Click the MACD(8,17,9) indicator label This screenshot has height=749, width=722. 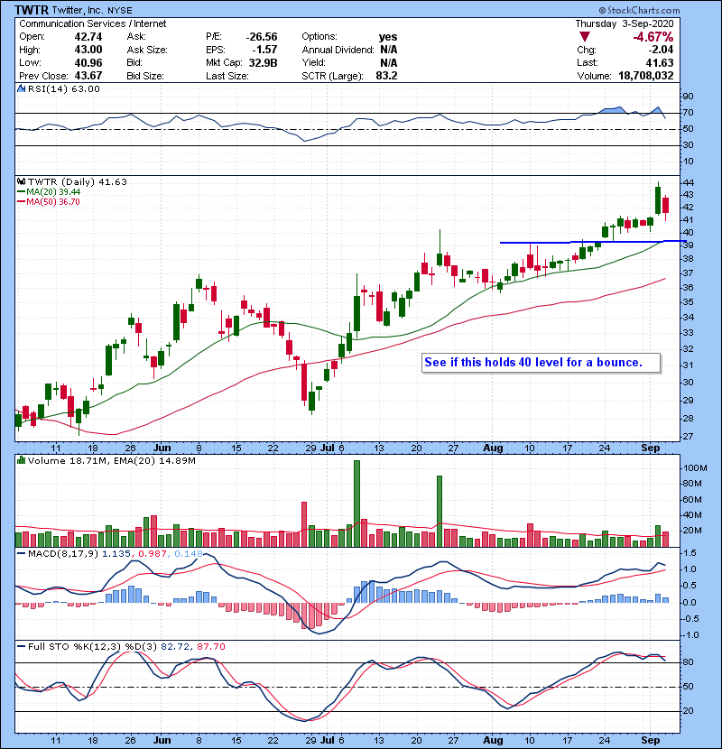tap(63, 554)
